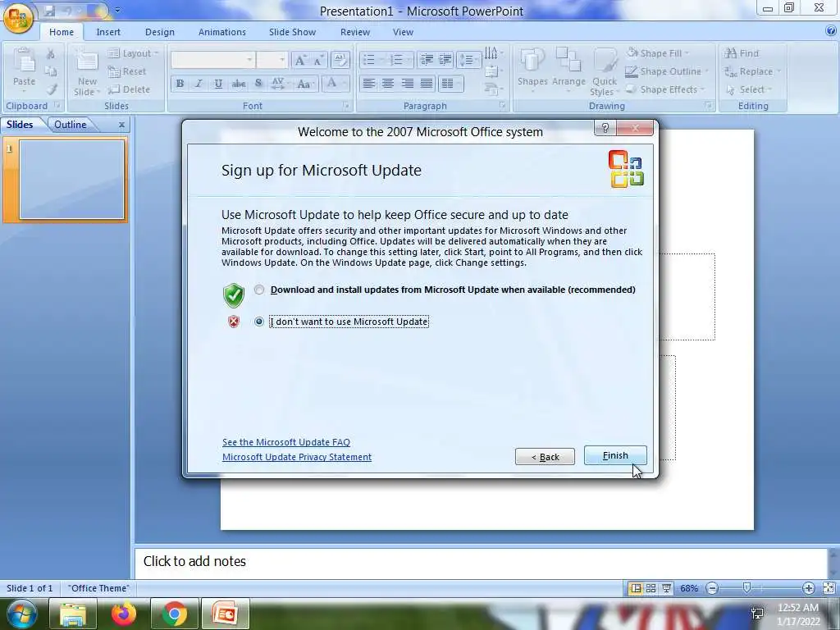Switch to the Insert ribbon tab
840x630 pixels.
tap(108, 32)
